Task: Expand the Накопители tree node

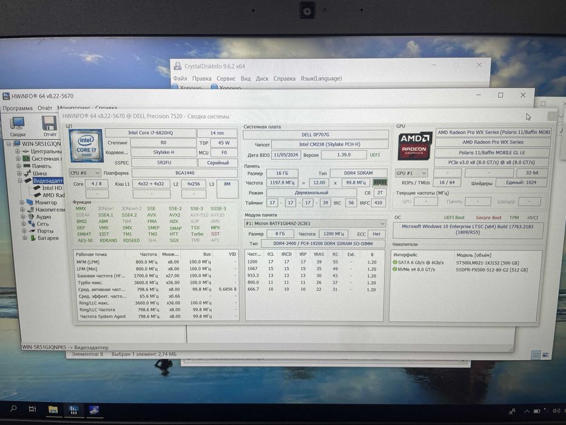Action: [x=22, y=209]
